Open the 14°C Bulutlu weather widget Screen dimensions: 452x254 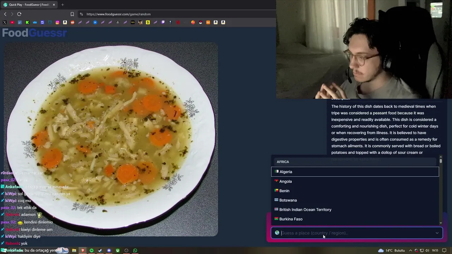click(x=391, y=250)
